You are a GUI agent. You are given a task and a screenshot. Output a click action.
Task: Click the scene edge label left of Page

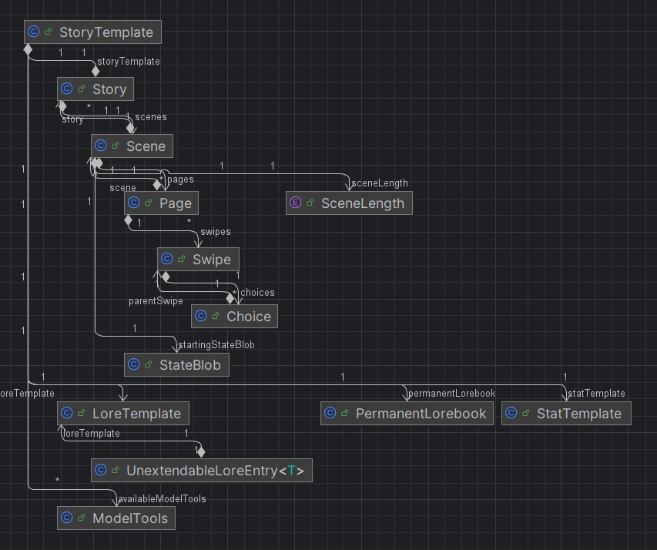point(122,188)
